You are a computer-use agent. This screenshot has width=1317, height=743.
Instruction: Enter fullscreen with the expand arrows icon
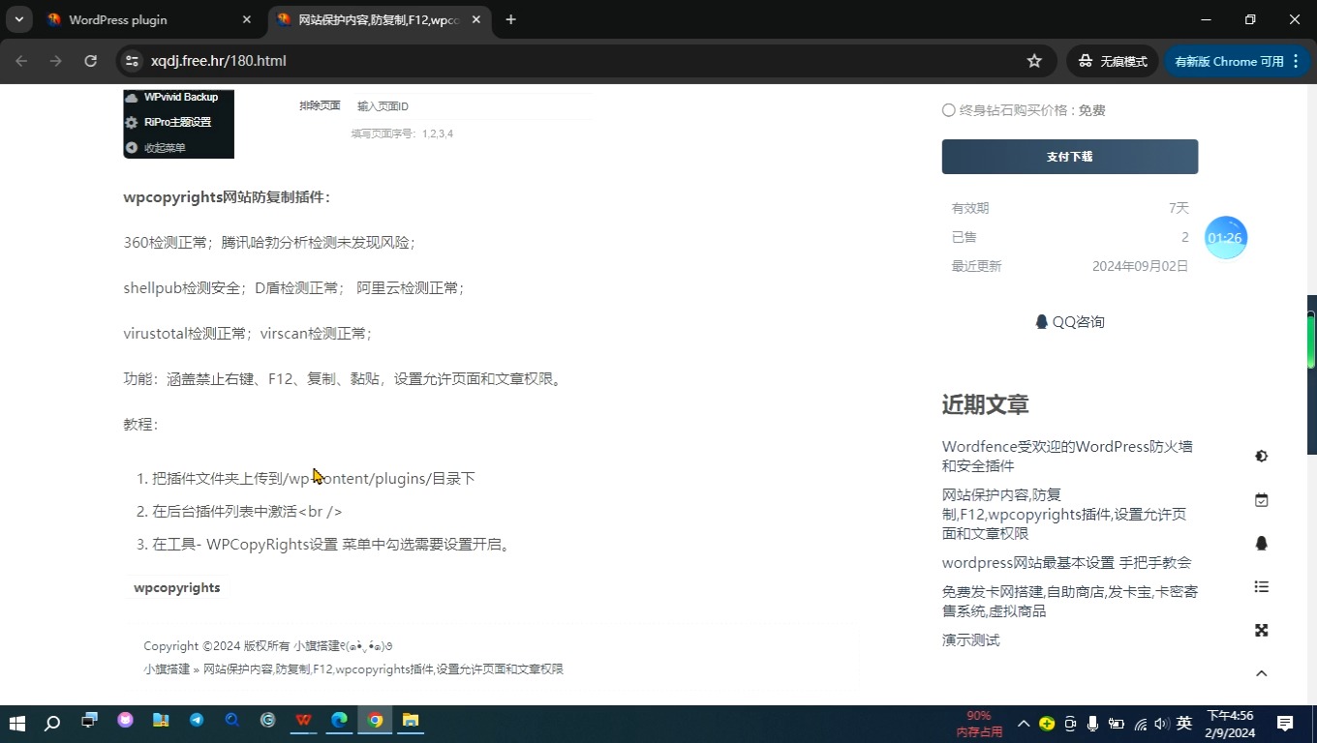click(1261, 630)
